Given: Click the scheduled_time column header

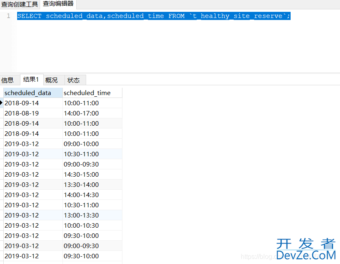Looking at the screenshot, I should coord(87,93).
